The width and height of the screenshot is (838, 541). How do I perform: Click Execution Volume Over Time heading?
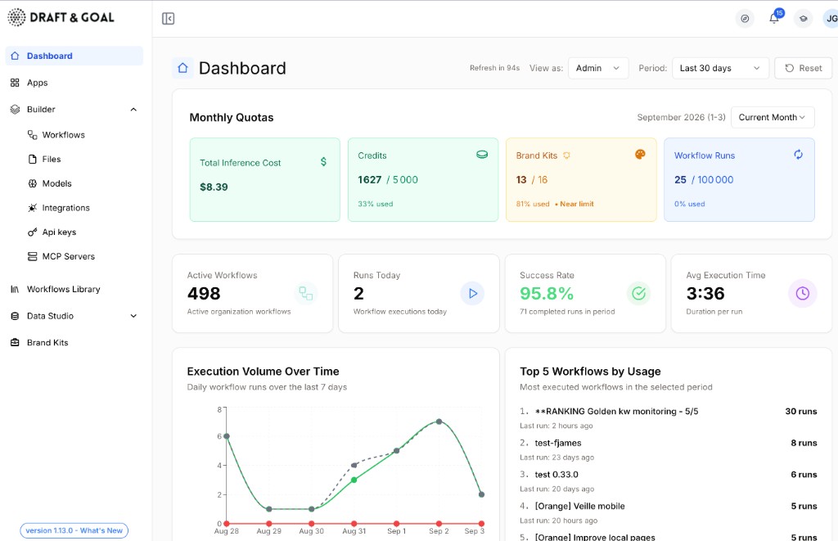(x=263, y=371)
